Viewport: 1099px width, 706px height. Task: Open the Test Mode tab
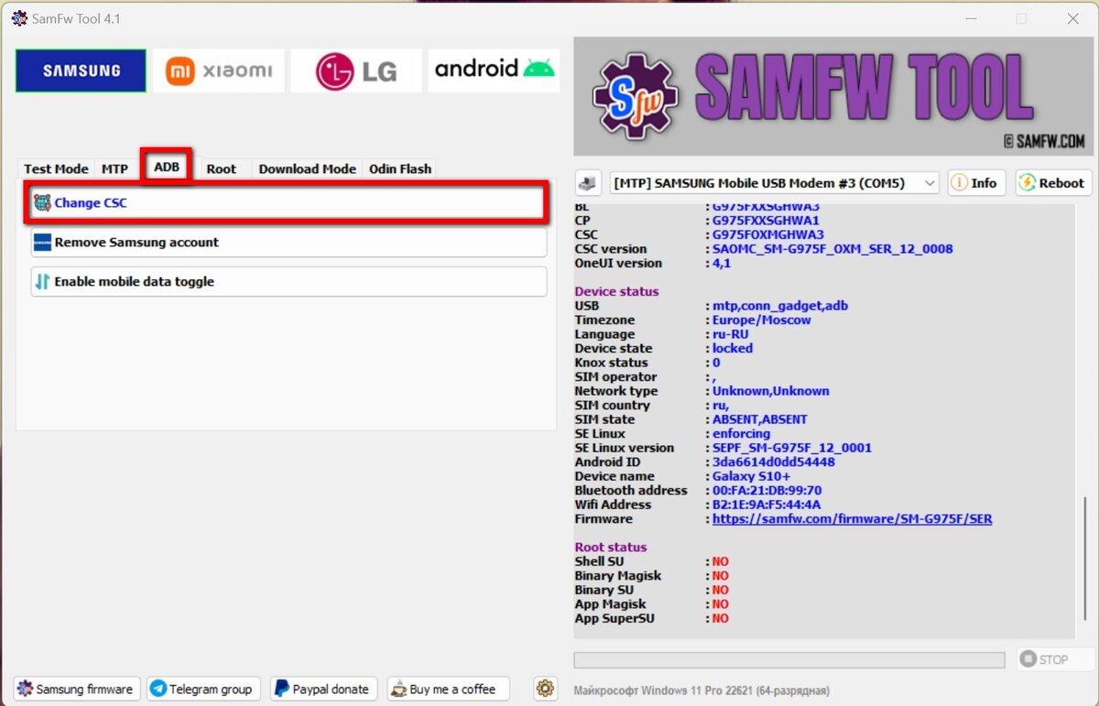coord(56,168)
